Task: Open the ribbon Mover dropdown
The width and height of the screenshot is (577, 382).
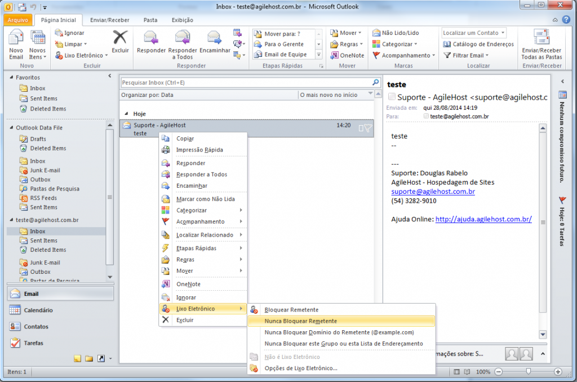Action: coord(346,33)
